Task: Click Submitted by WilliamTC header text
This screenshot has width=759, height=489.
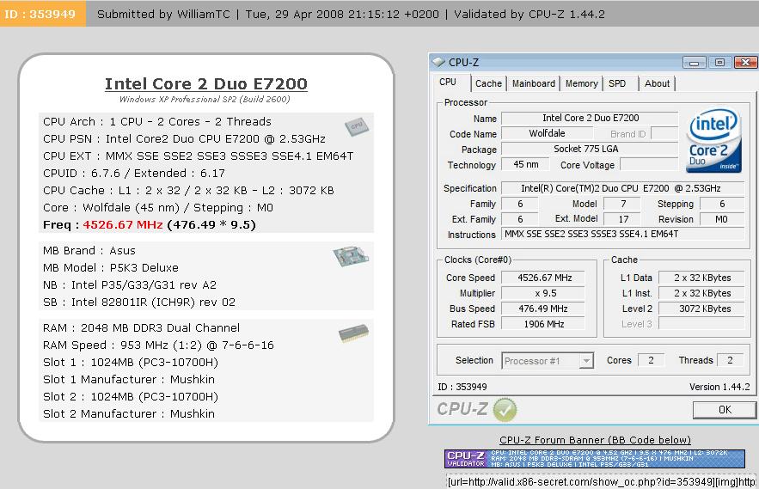Action: [x=163, y=14]
